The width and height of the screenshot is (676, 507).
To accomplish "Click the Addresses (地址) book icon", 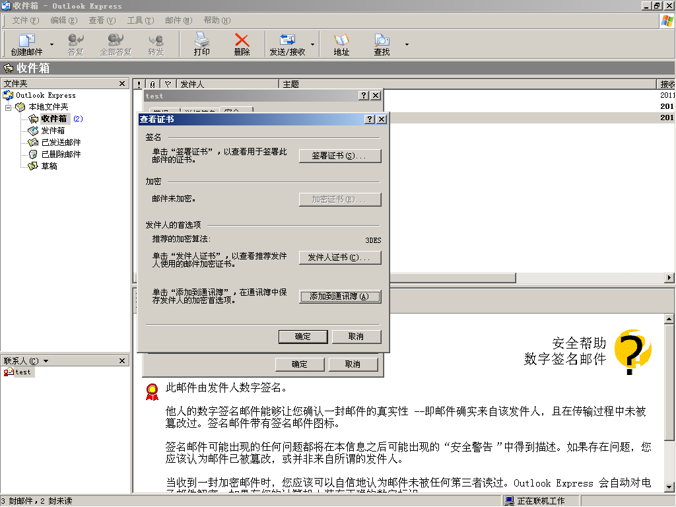I will tap(341, 44).
